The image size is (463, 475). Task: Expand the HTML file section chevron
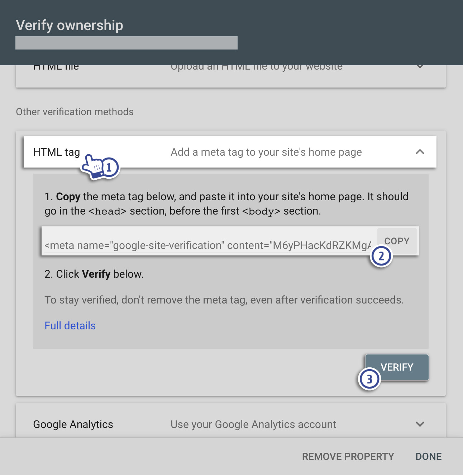(420, 67)
